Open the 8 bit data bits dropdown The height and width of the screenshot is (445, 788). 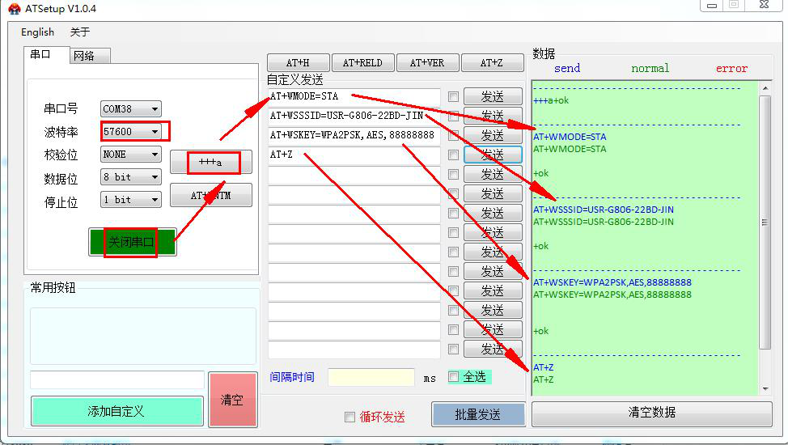point(155,177)
